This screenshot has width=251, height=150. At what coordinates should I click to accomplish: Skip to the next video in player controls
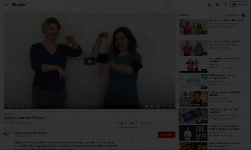[16, 106]
